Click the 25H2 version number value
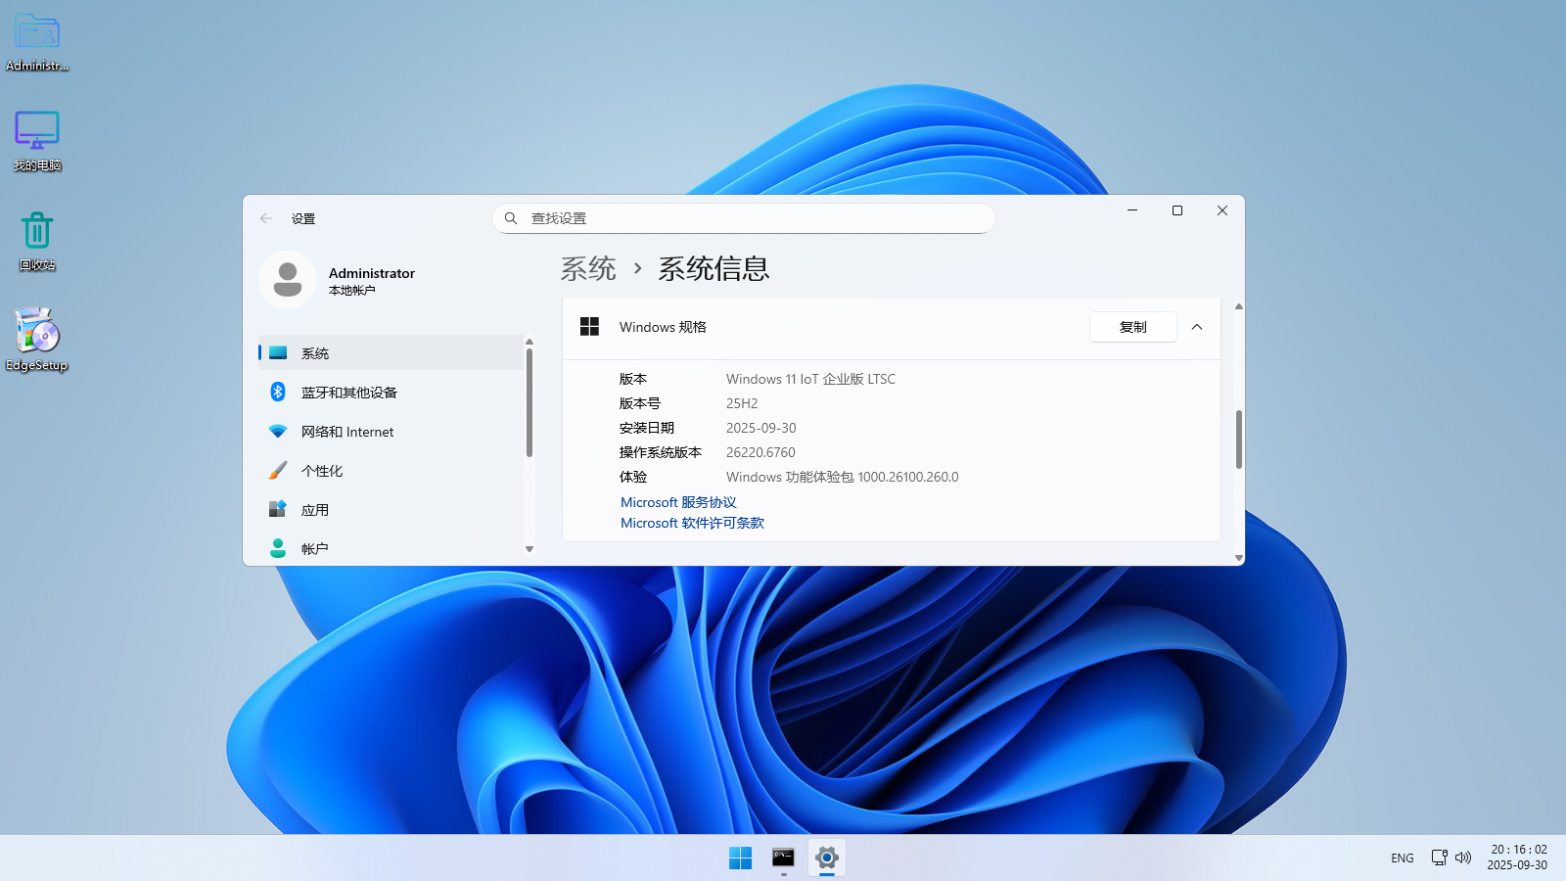This screenshot has height=881, width=1566. 742,403
